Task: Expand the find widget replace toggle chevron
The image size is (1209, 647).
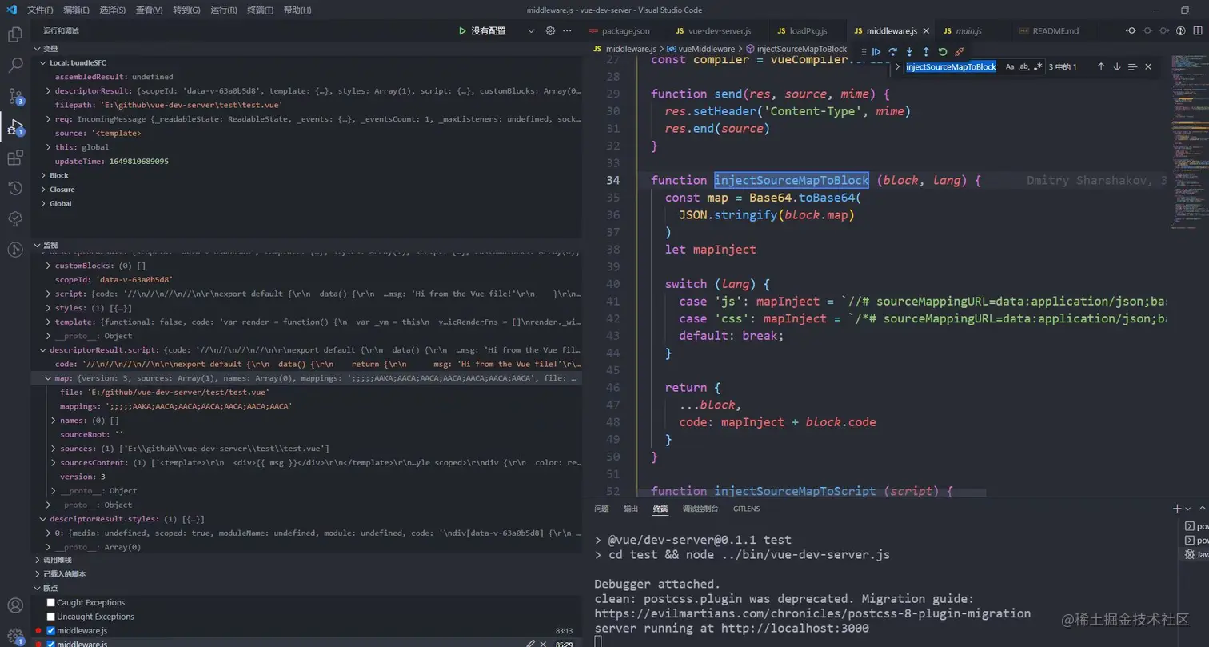Action: [x=897, y=67]
